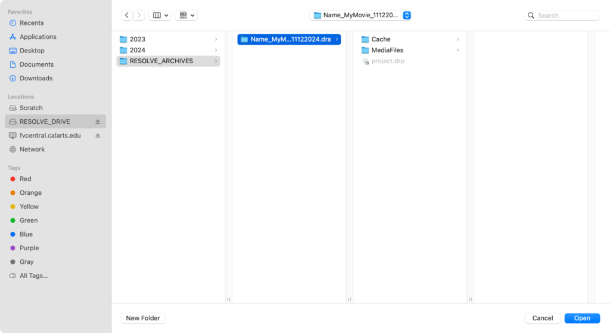The height and width of the screenshot is (333, 610).
Task: Eject fvcentral.calarts.edu server
Action: [x=98, y=136]
